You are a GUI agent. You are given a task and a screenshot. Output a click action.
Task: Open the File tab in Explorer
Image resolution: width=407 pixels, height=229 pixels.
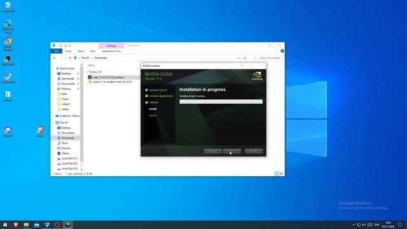tap(57, 51)
